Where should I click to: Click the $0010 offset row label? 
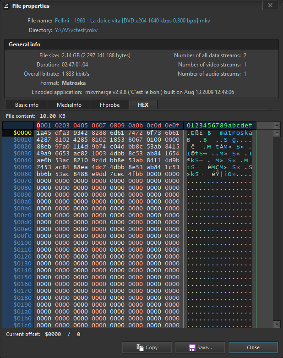click(22, 140)
